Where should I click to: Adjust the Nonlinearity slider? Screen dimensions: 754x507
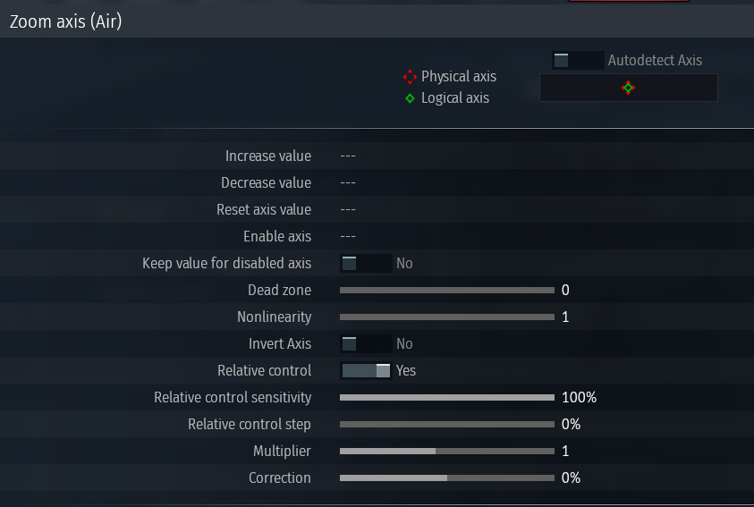coord(447,317)
